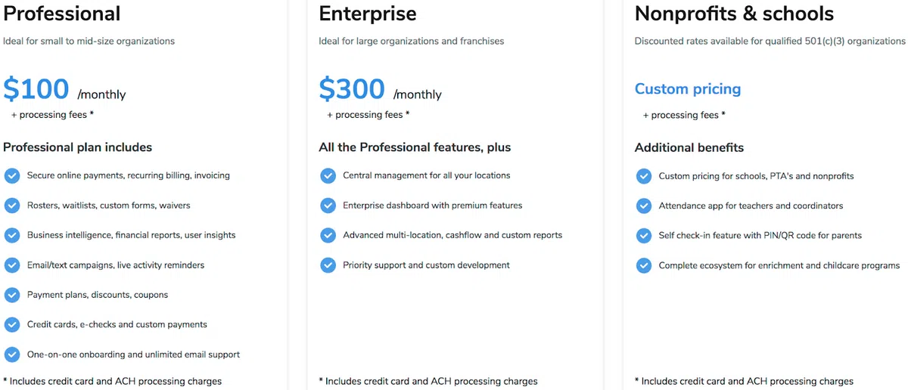Viewport: 908px width, 390px height.
Task: Click checkmark next to Rosters, waitlists feature
Action: 12,206
